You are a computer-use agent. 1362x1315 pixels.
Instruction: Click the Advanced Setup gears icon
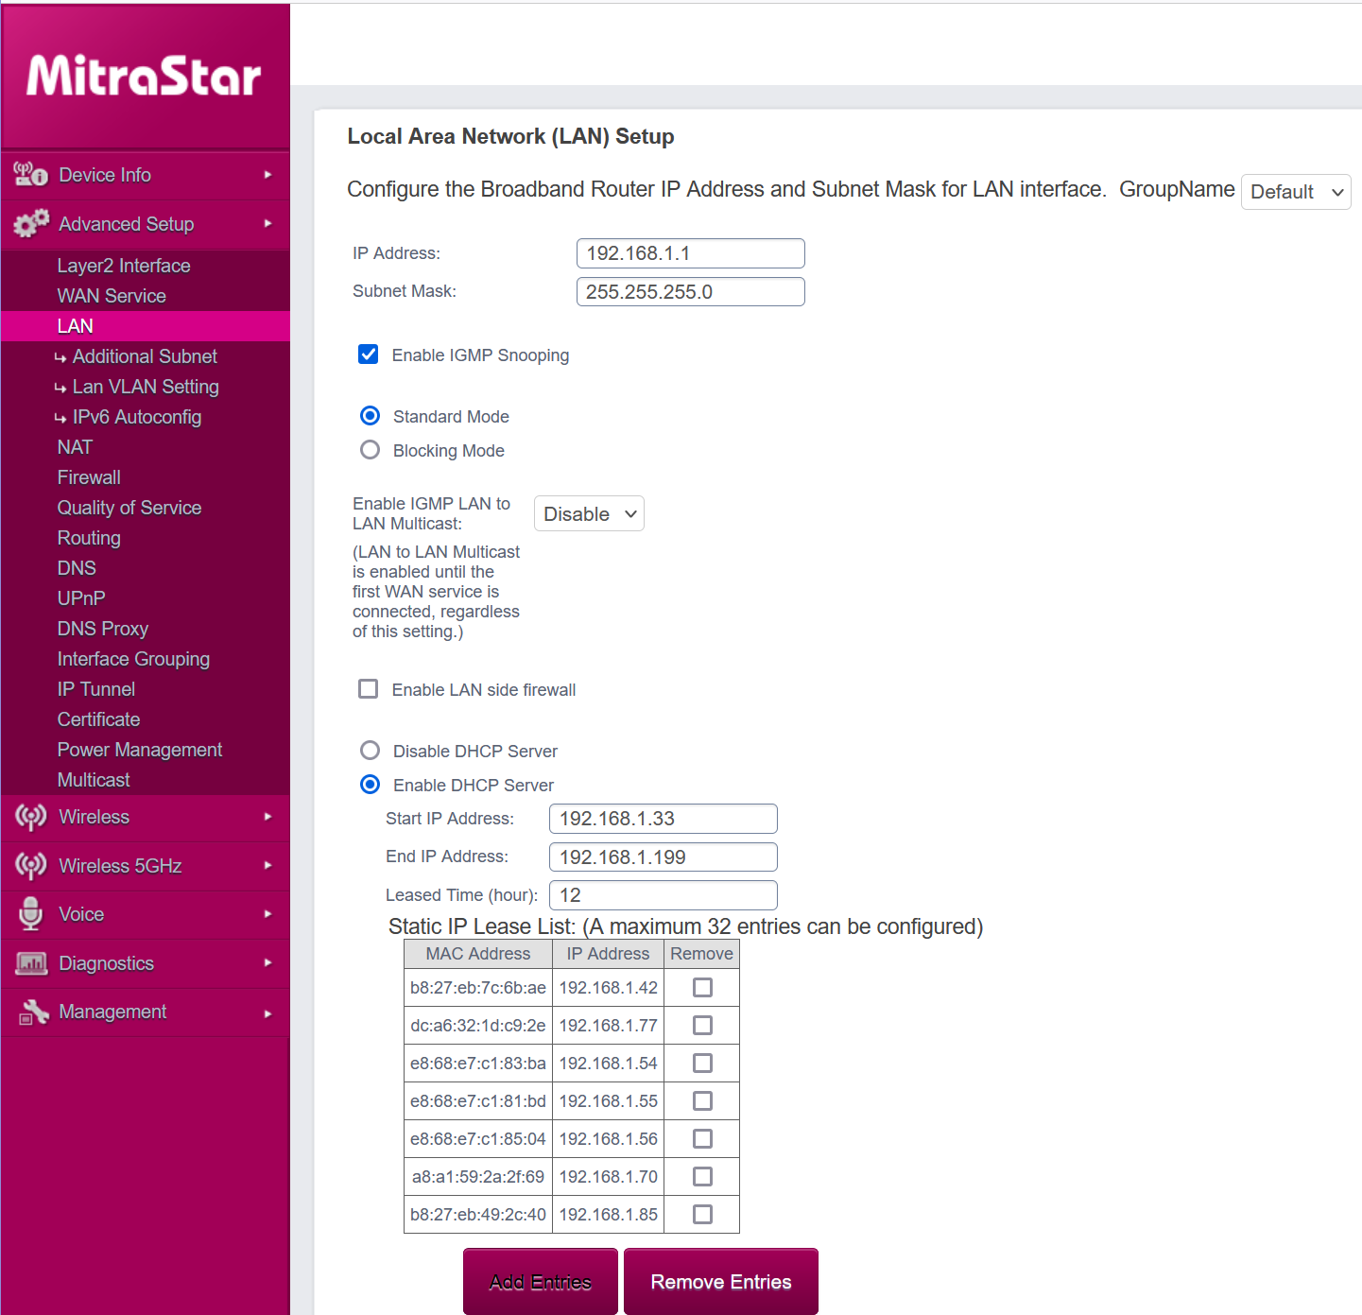(30, 224)
